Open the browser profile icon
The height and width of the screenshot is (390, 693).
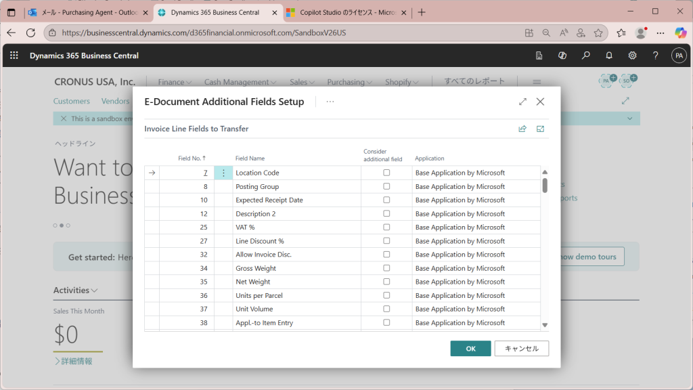(x=641, y=32)
